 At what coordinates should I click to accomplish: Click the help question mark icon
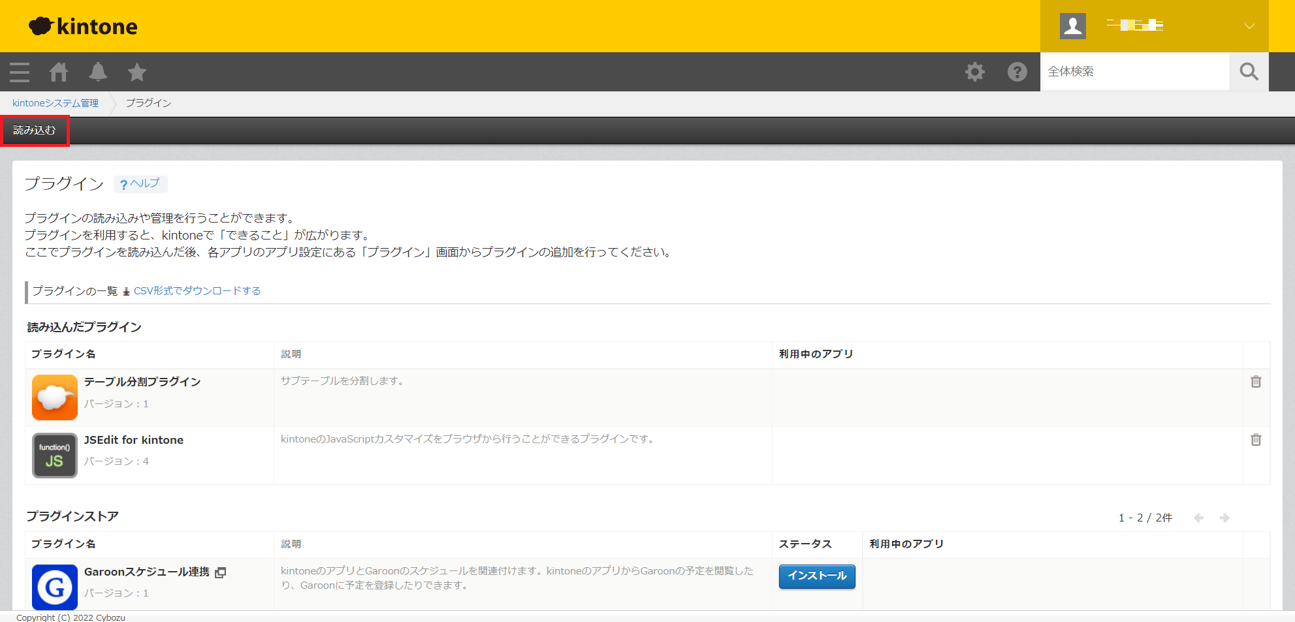1017,72
